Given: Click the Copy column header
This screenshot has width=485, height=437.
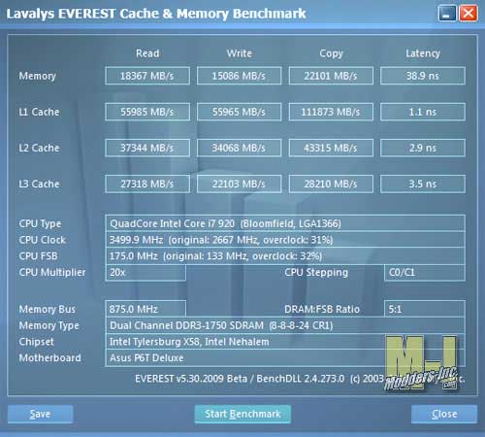Looking at the screenshot, I should (331, 53).
